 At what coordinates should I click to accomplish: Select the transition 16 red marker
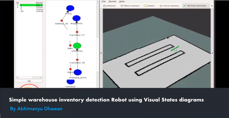pyautogui.click(x=77, y=60)
